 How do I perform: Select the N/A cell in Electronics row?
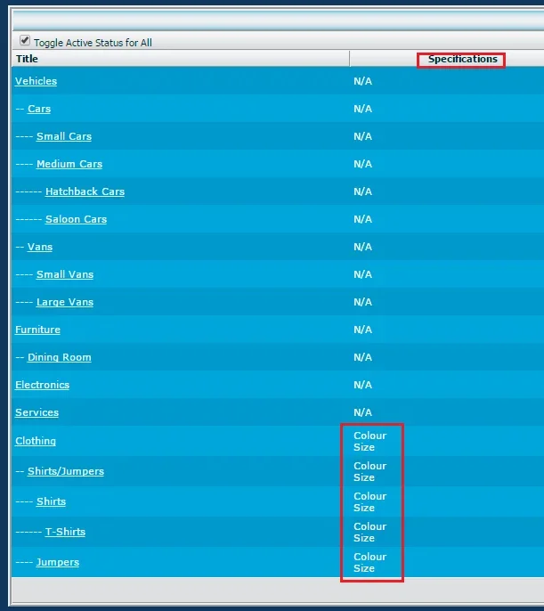point(362,385)
